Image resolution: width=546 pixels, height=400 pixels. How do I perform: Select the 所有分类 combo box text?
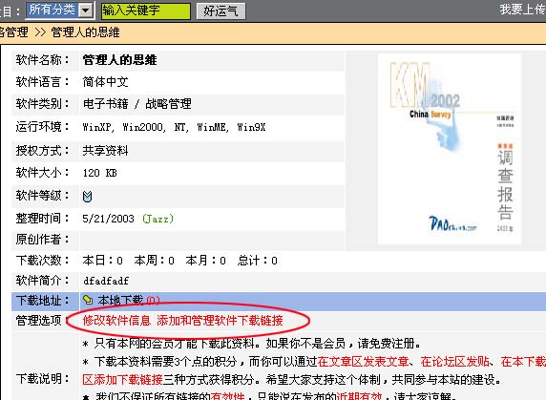click(x=52, y=11)
